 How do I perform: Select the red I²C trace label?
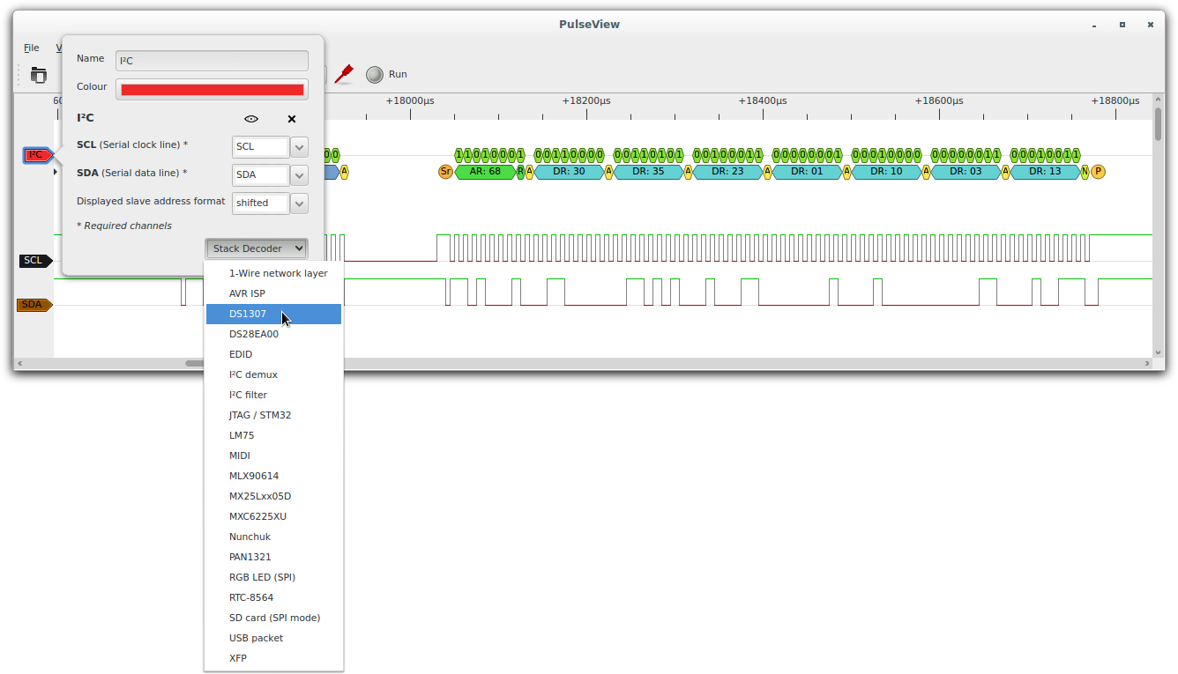click(x=36, y=155)
